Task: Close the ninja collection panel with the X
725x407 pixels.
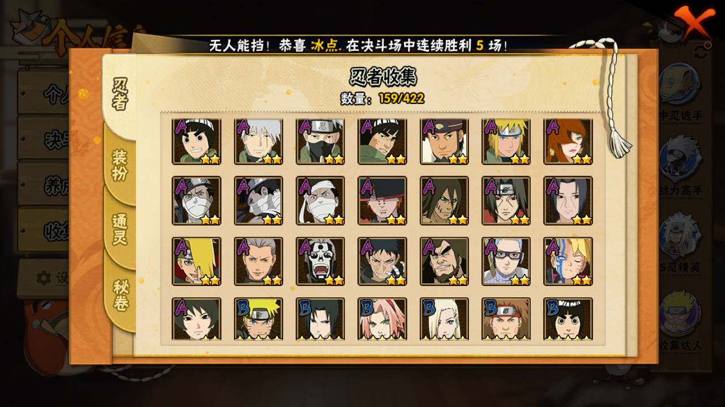Action: pos(693,21)
